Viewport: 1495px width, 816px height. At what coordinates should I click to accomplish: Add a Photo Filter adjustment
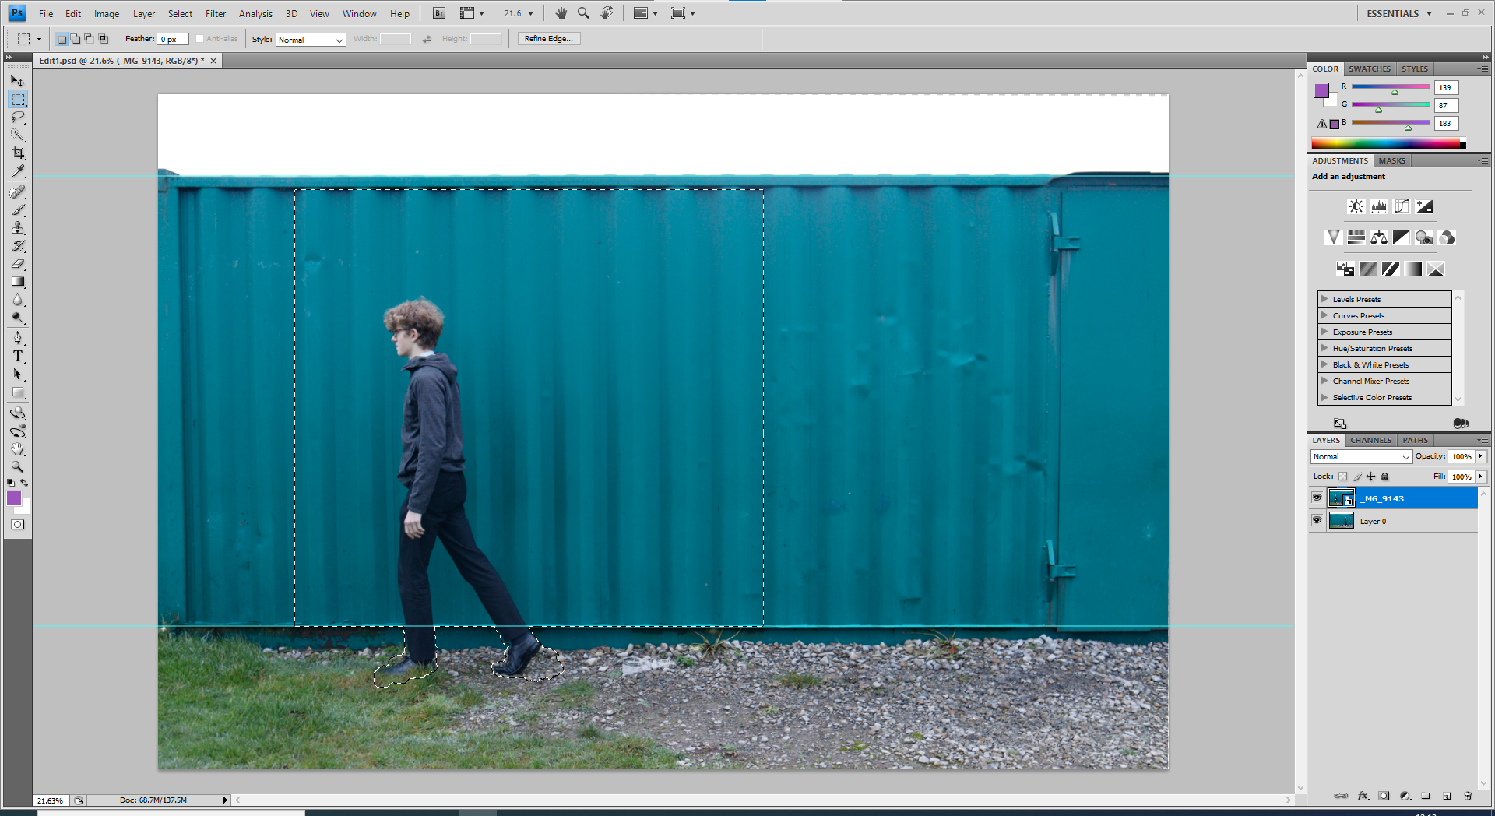(1424, 237)
